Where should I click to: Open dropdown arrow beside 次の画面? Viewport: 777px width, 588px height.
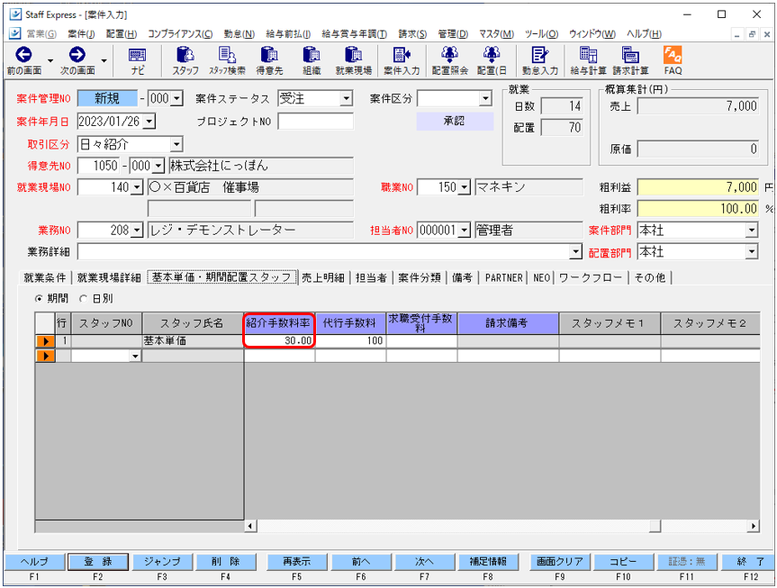104,61
